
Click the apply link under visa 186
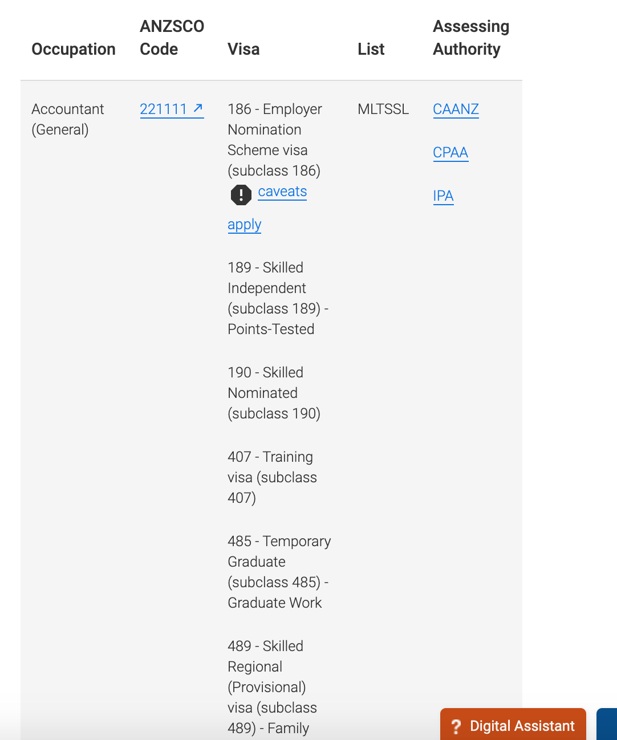click(244, 225)
